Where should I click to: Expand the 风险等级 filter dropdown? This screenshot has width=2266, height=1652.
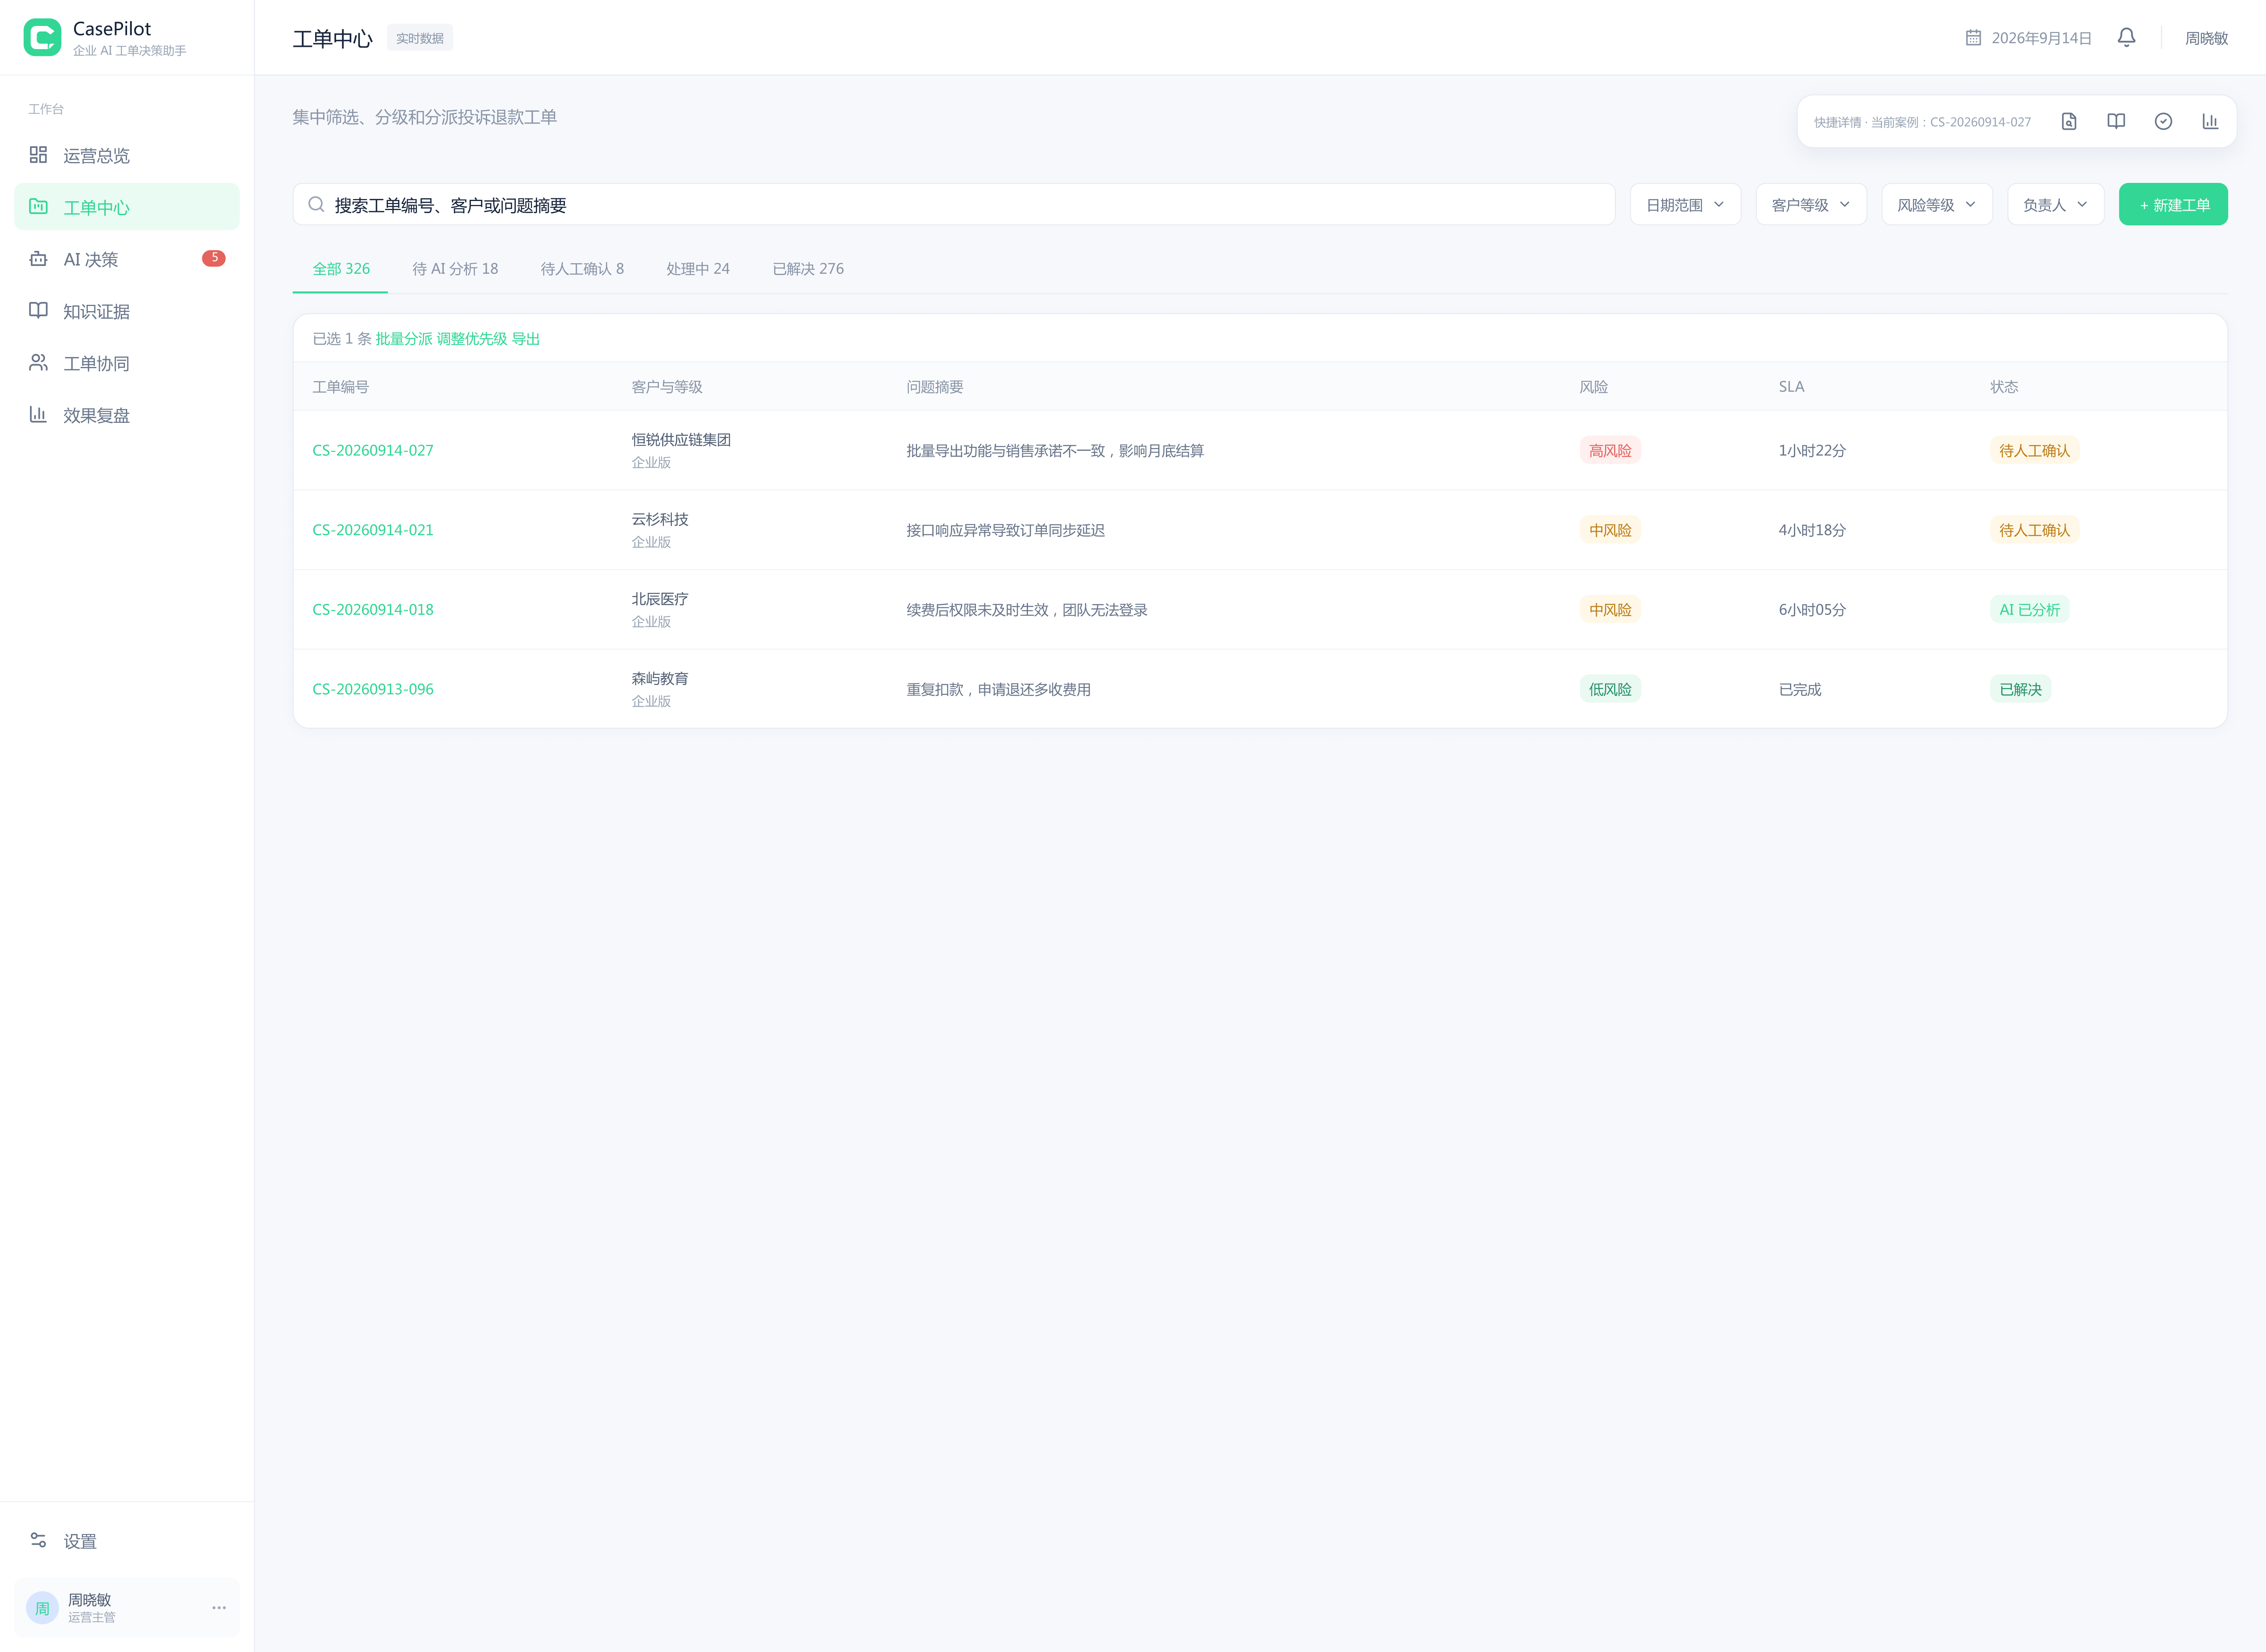pos(1937,205)
